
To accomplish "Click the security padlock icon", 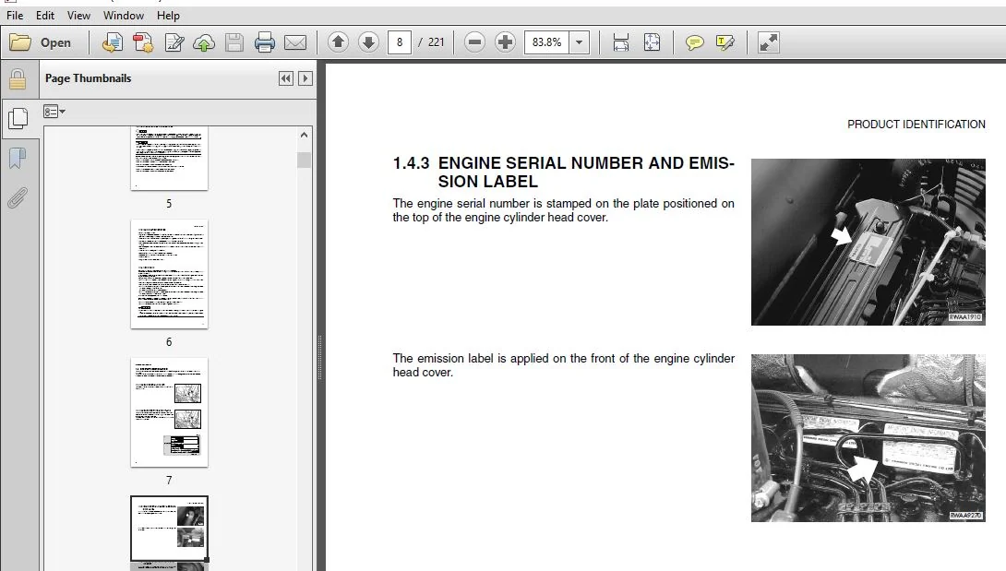I will (18, 79).
